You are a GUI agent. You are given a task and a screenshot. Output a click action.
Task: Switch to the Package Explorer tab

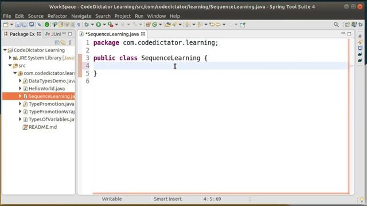(x=22, y=34)
